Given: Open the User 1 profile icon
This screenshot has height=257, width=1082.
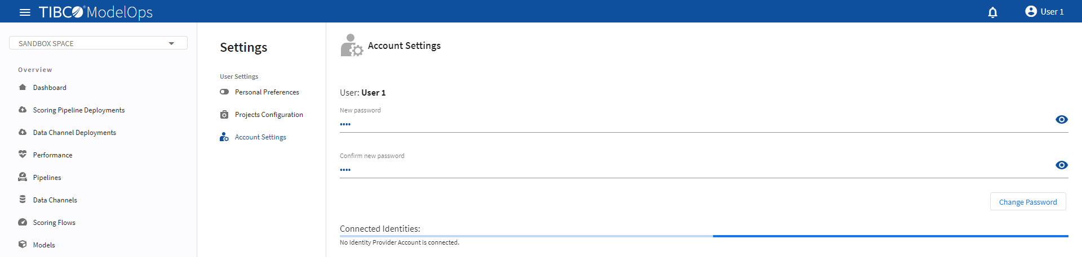Looking at the screenshot, I should coord(1031,11).
